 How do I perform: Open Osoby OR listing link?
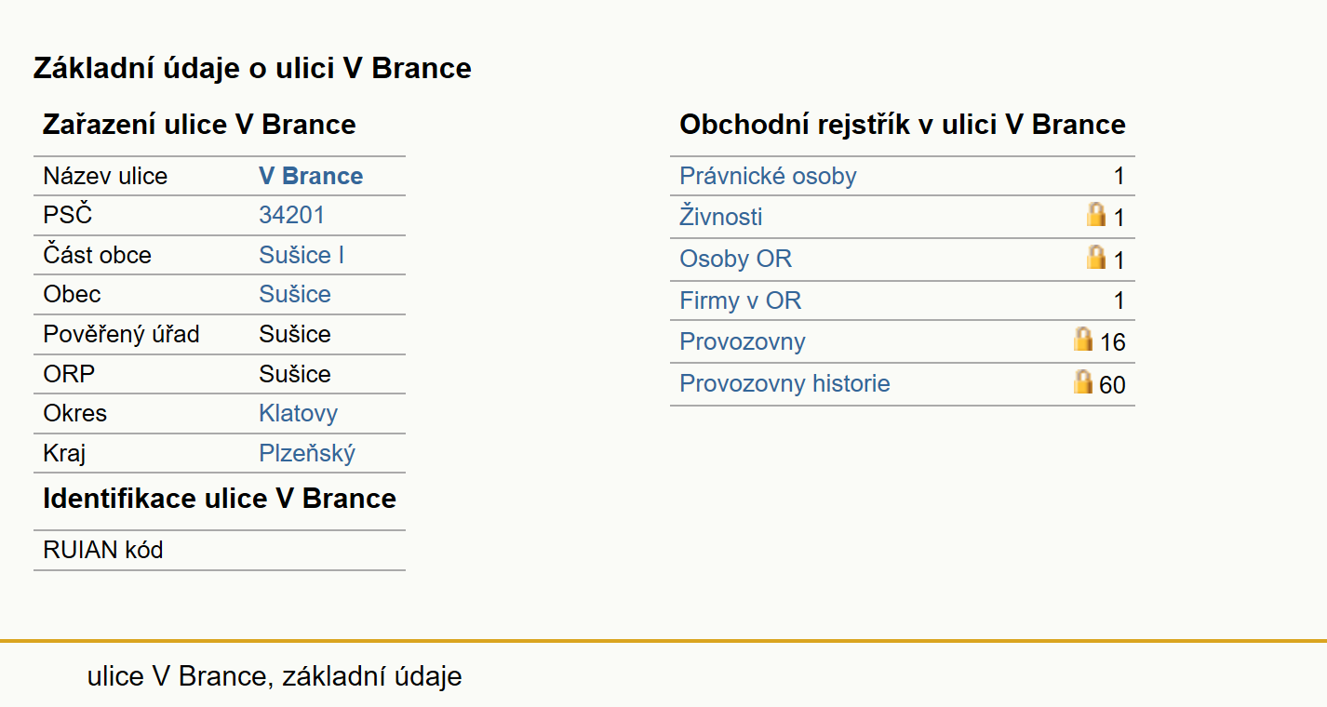[x=736, y=259]
